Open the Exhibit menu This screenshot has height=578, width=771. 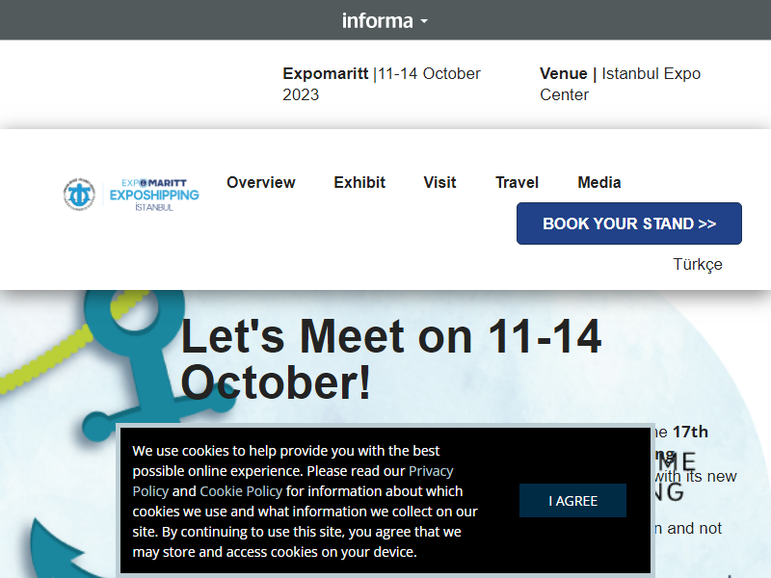359,182
